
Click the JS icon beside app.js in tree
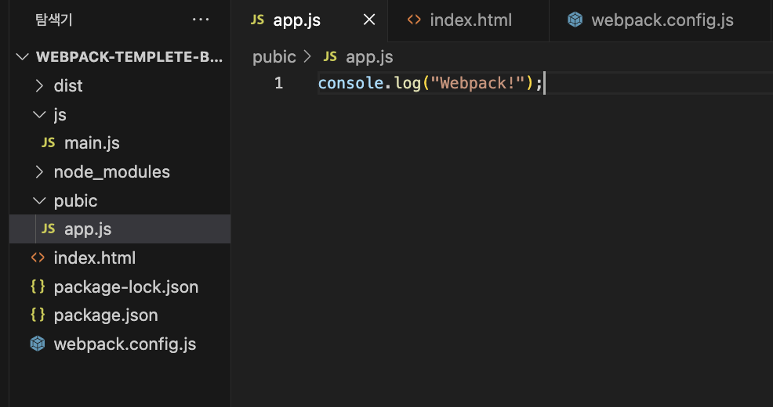49,229
